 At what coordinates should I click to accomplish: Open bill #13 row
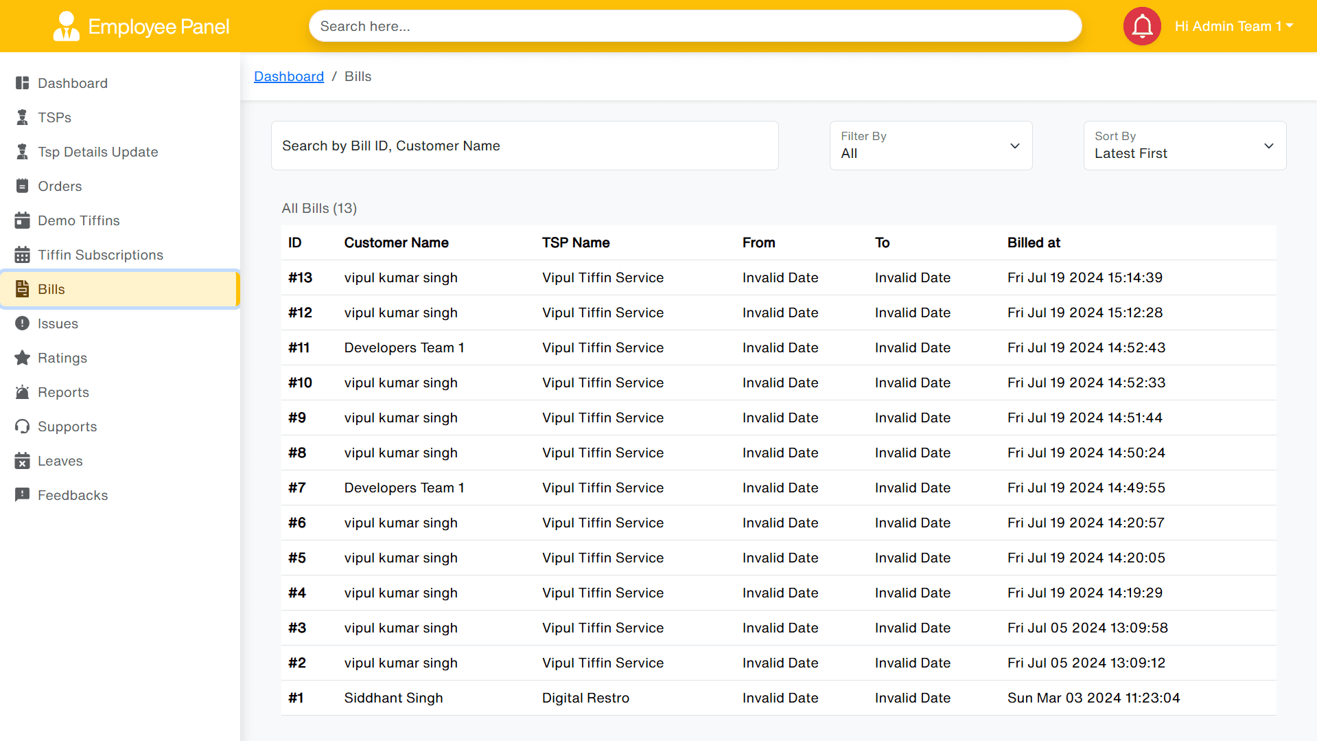pos(778,277)
